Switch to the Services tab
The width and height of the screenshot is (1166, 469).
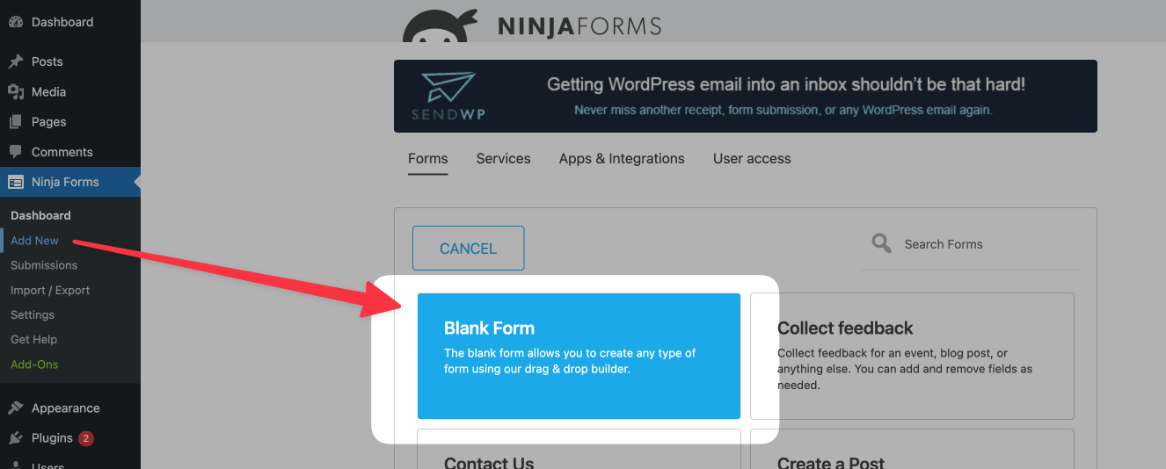503,159
